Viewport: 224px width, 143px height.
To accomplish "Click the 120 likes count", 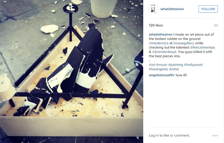I will (x=156, y=25).
